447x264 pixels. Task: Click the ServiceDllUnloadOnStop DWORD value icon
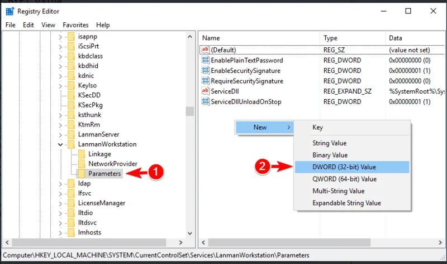[205, 101]
